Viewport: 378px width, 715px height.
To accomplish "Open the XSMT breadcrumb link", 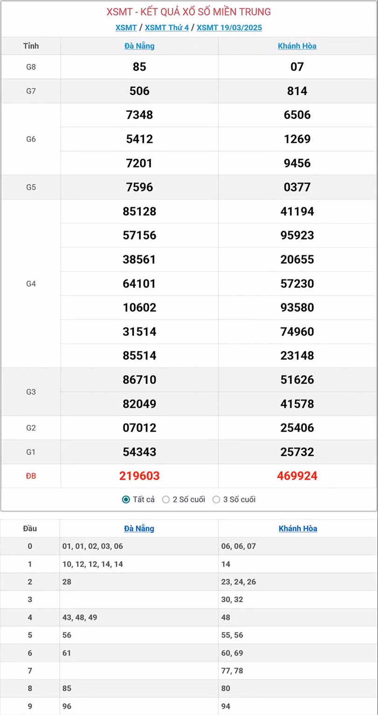I will pos(126,27).
